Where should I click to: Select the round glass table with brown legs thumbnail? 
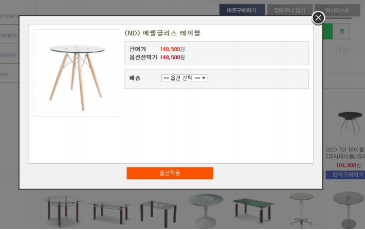pos(63,210)
